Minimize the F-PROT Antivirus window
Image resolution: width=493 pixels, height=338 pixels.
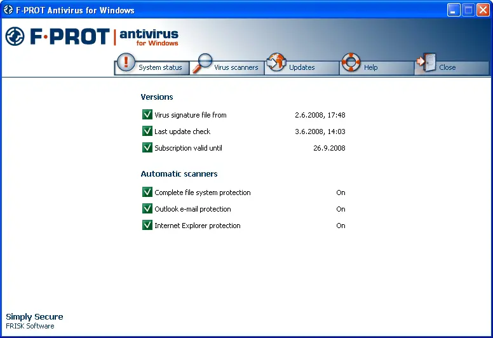(x=454, y=10)
